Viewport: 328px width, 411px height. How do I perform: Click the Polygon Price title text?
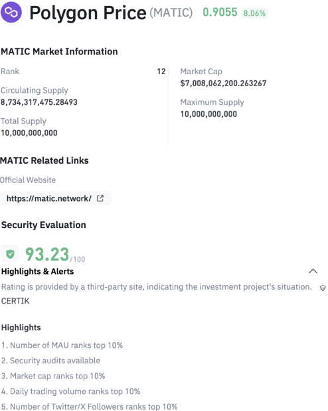tap(88, 13)
